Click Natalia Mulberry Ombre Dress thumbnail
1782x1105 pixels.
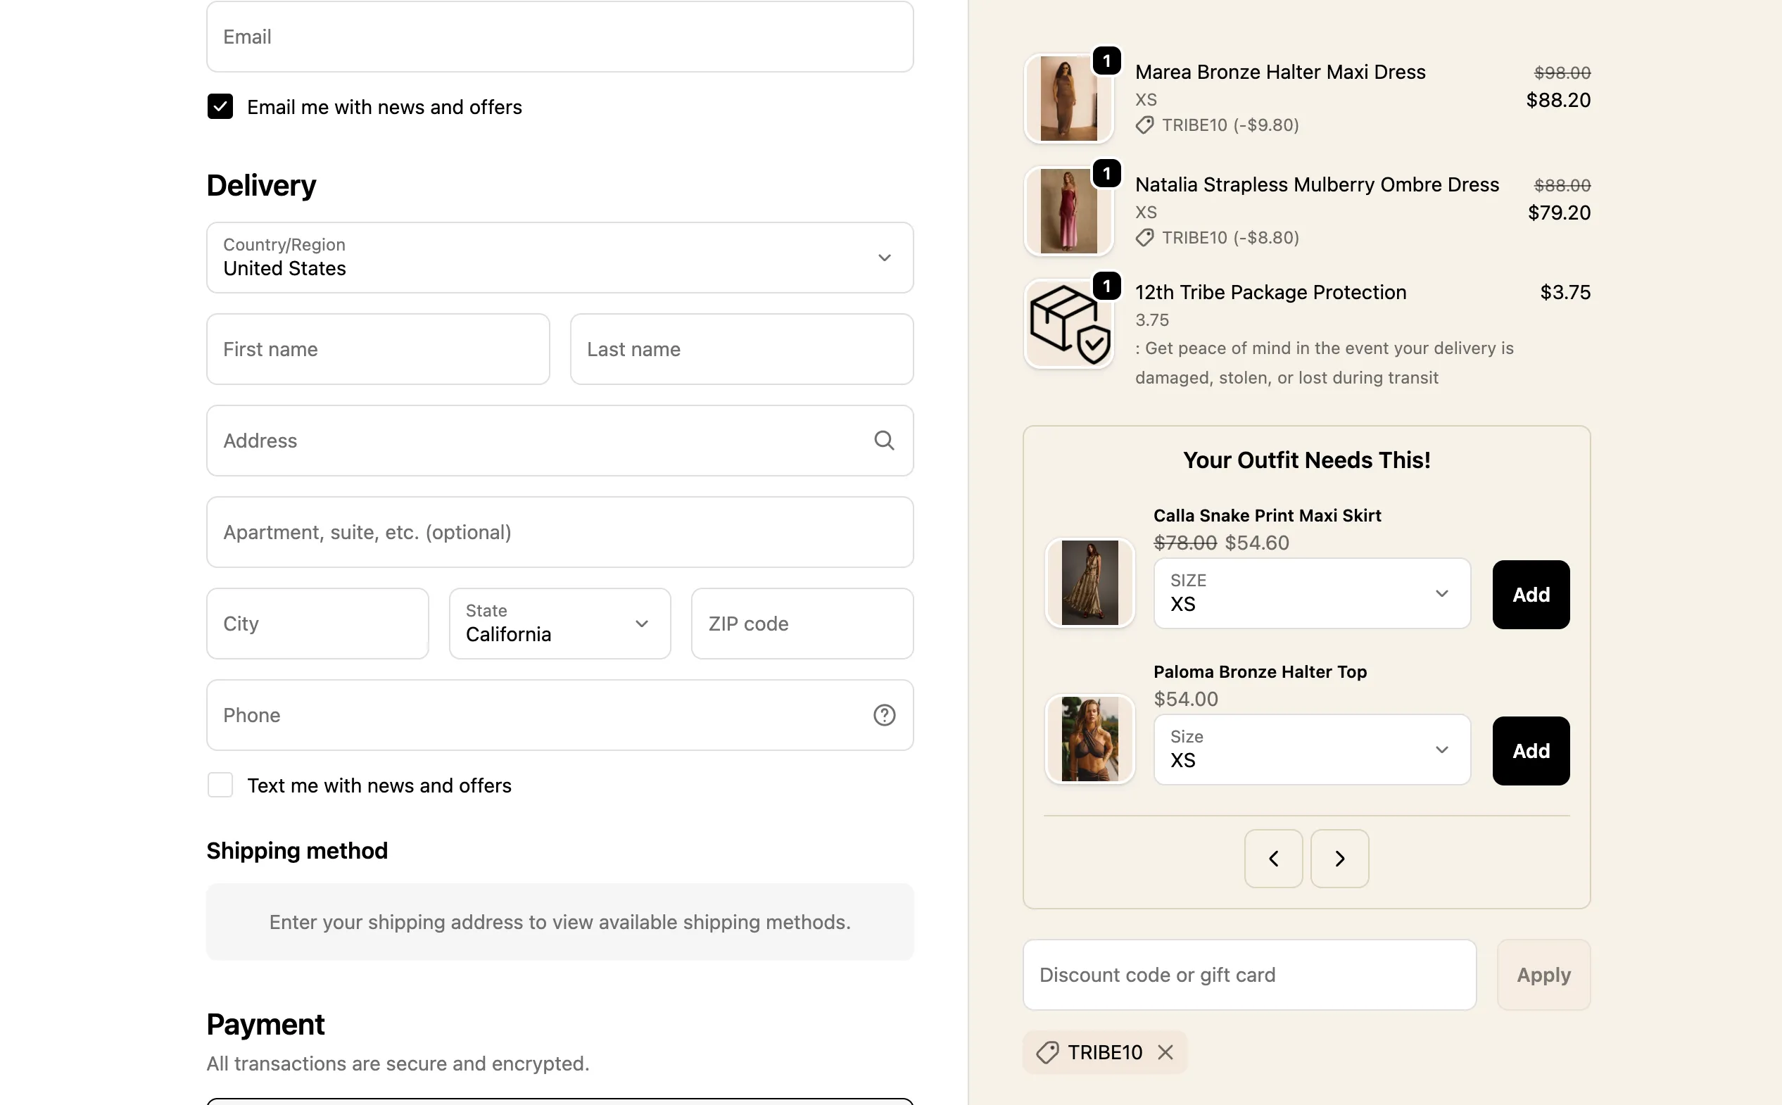[x=1068, y=211]
